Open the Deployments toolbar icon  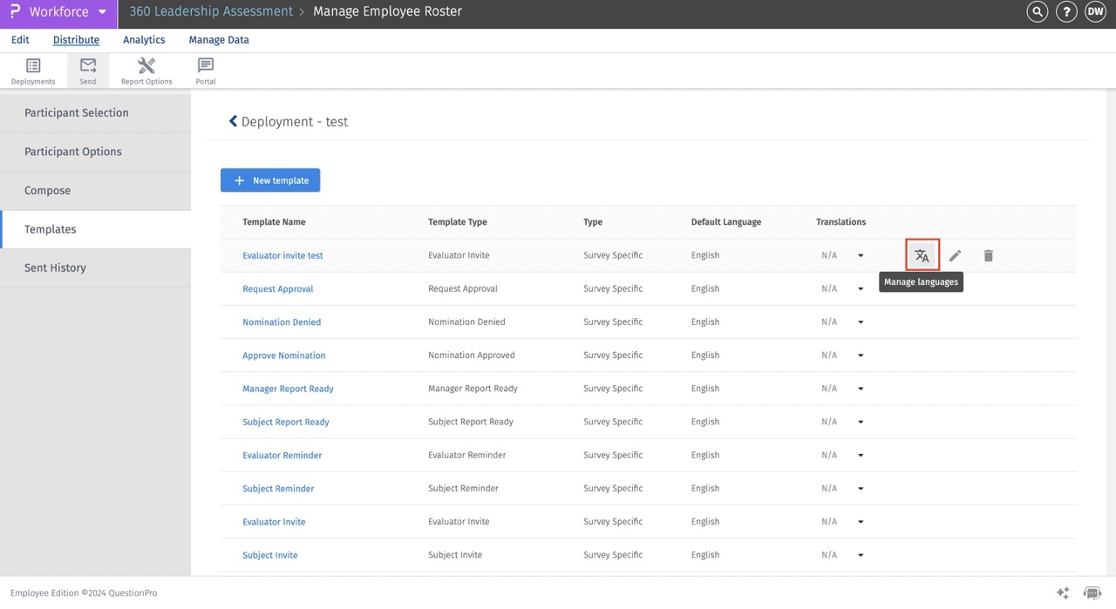click(33, 71)
